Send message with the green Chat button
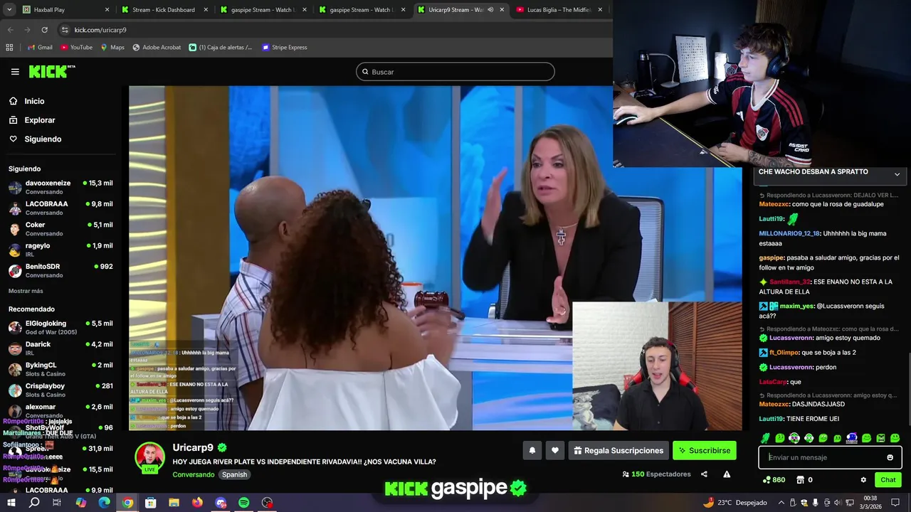Image resolution: width=911 pixels, height=512 pixels. [888, 480]
